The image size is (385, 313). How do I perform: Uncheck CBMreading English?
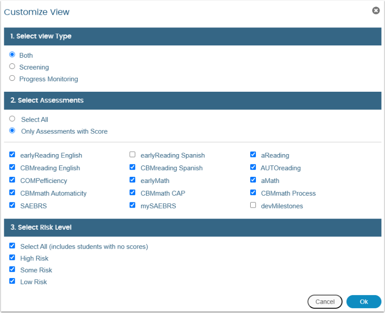[x=12, y=167]
